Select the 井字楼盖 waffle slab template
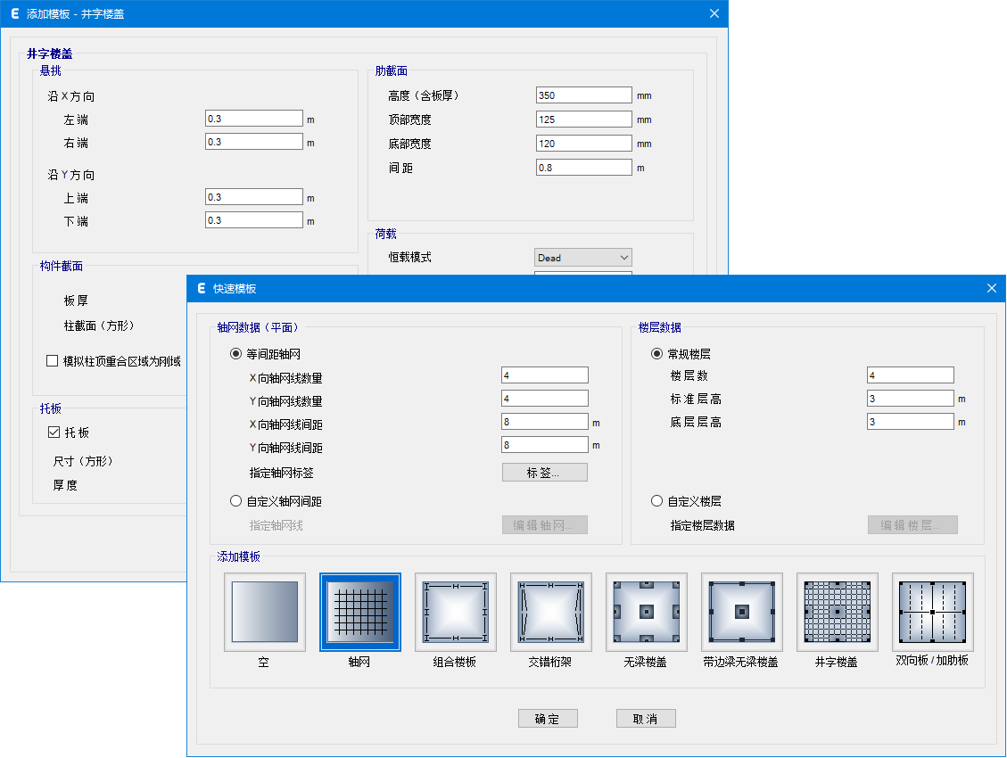Viewport: 1007px width, 758px height. pyautogui.click(x=838, y=612)
